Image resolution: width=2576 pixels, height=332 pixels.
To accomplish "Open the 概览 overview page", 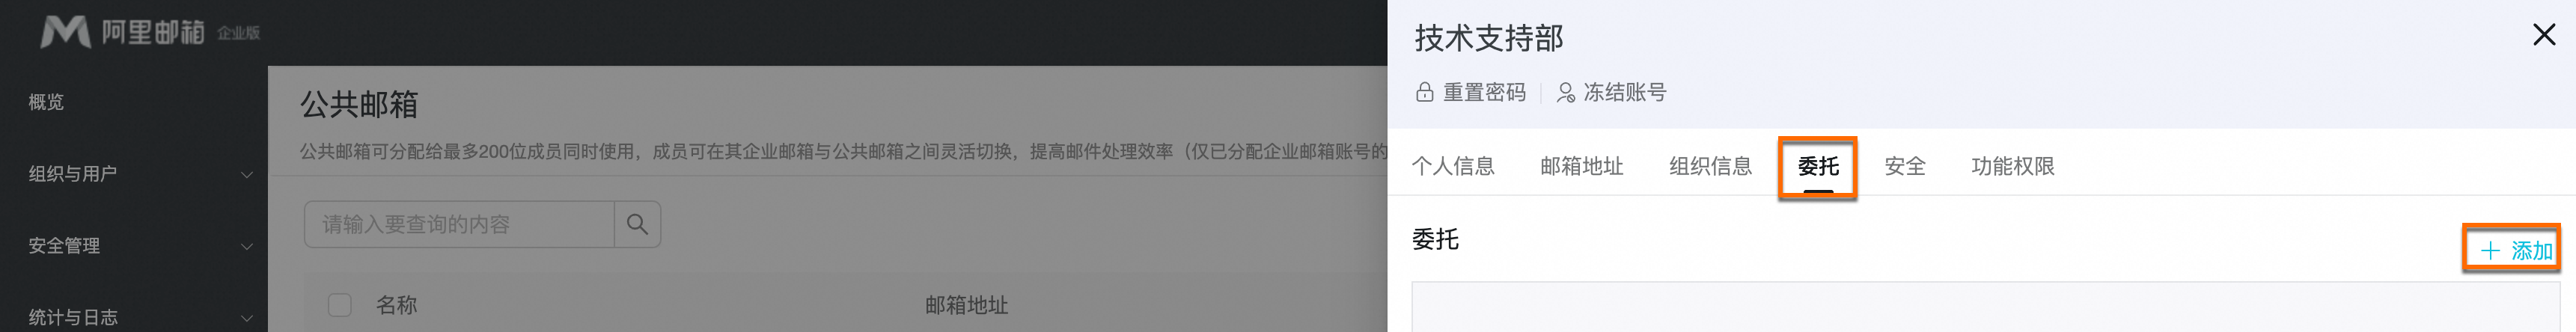I will click(x=46, y=102).
